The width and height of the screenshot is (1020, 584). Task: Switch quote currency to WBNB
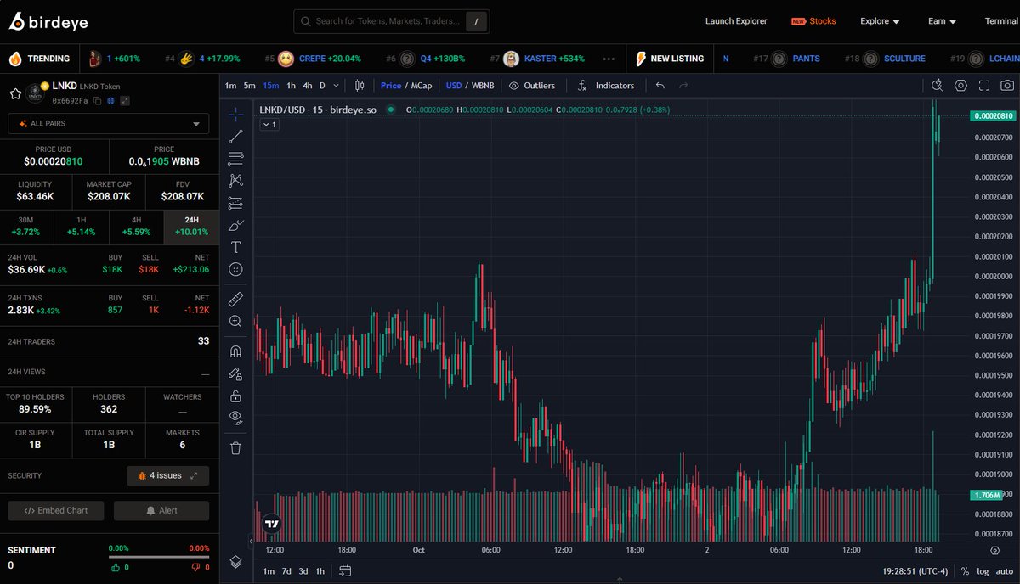point(482,86)
